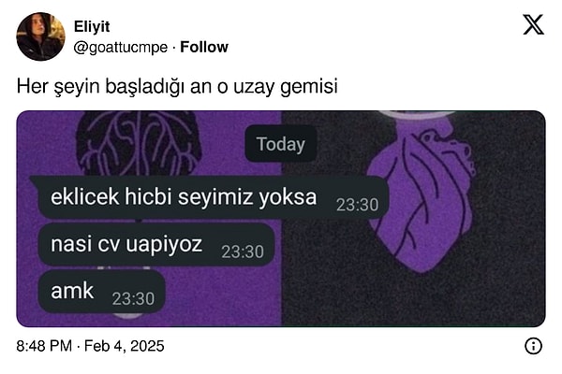The height and width of the screenshot is (374, 562).
Task: Click 23:30 timestamp on 'yoksa' message
Action: (358, 205)
